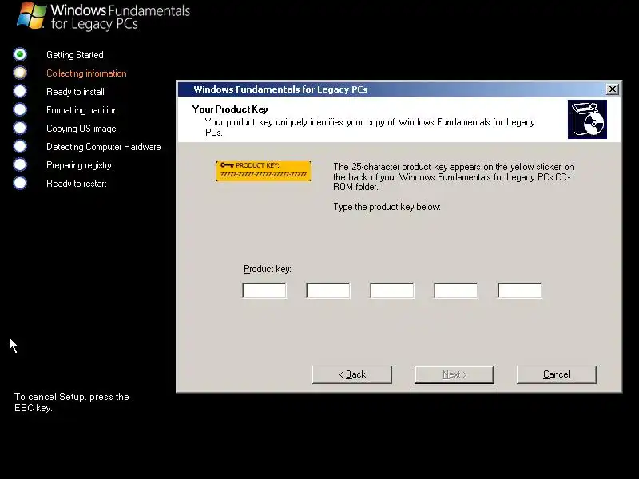Click the 'Ready to install' step text
Screen dimensions: 639x479
coord(75,92)
